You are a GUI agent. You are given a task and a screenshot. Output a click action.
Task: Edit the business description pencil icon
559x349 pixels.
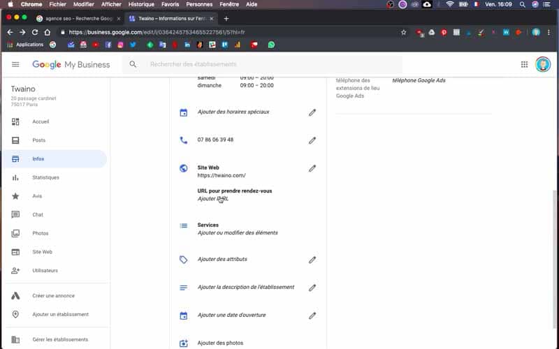tap(312, 288)
